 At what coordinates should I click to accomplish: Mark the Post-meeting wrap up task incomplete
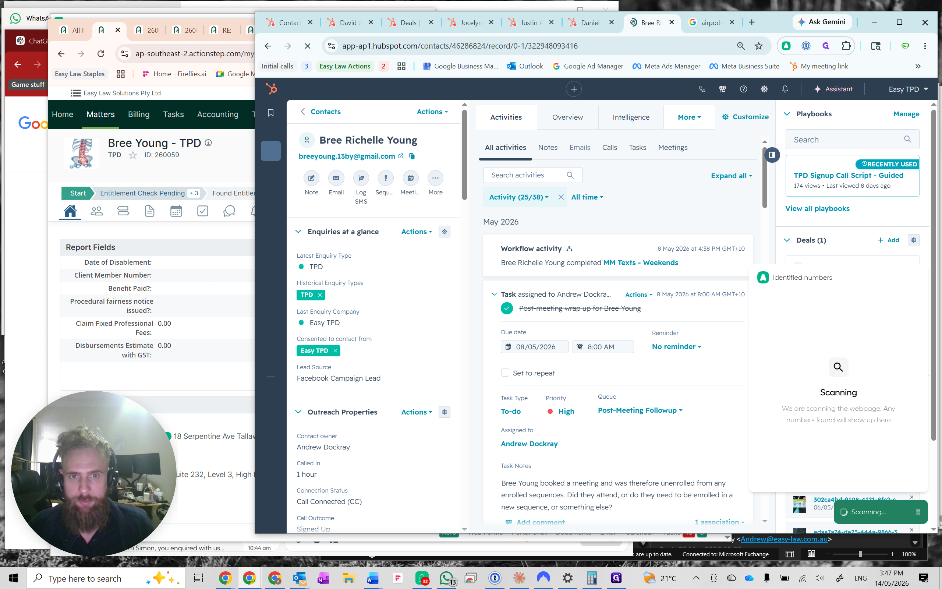507,308
